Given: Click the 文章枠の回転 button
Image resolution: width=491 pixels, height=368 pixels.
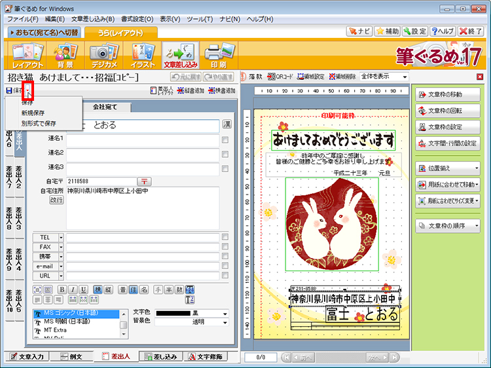Looking at the screenshot, I should [448, 111].
